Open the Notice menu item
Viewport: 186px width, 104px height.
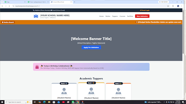(108, 16)
